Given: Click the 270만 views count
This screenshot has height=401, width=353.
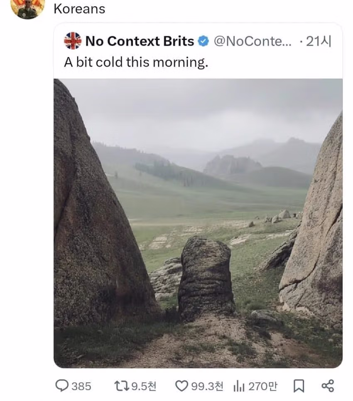Looking at the screenshot, I should (262, 386).
